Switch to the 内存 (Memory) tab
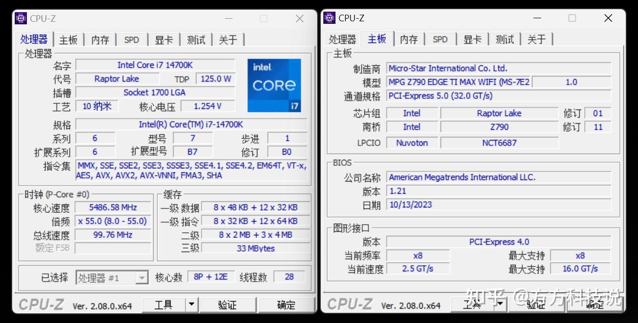 point(100,39)
